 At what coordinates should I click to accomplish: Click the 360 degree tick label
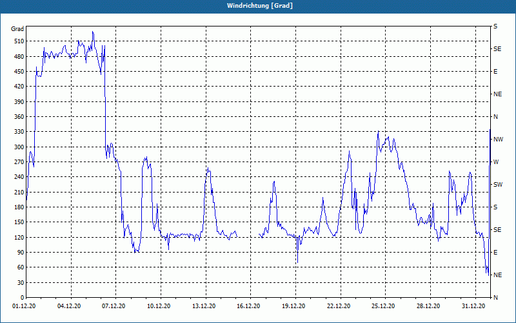click(x=19, y=117)
